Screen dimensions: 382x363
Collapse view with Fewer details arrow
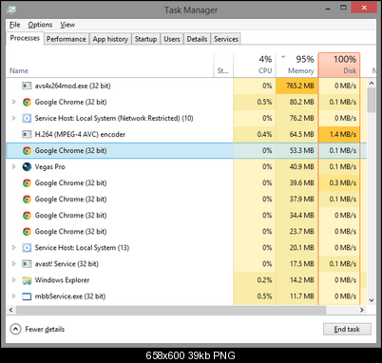point(15,329)
